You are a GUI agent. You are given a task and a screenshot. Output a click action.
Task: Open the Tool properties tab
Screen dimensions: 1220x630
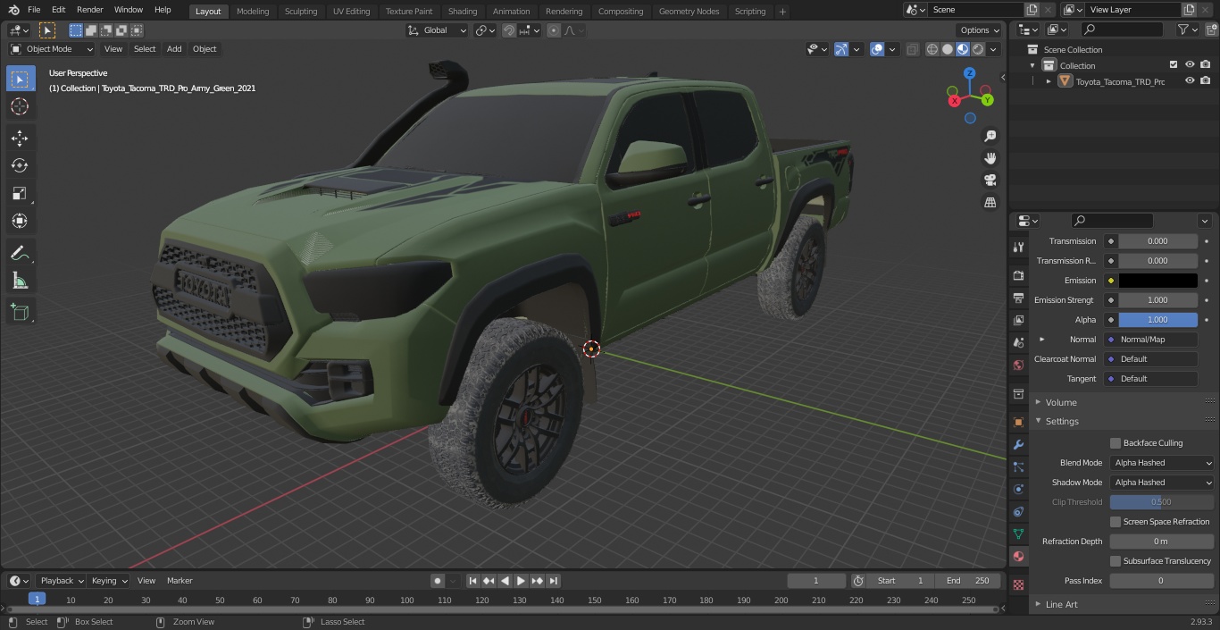click(1018, 248)
